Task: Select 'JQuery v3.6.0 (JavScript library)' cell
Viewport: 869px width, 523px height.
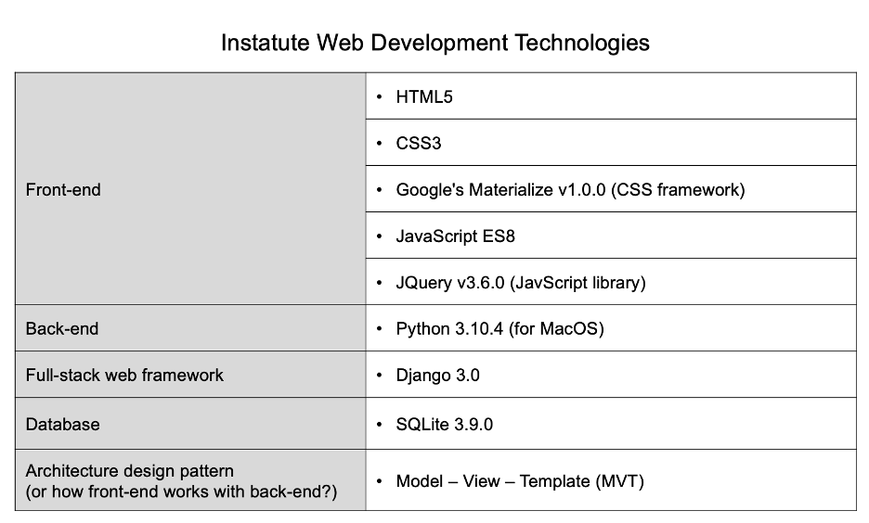Action: pos(611,282)
